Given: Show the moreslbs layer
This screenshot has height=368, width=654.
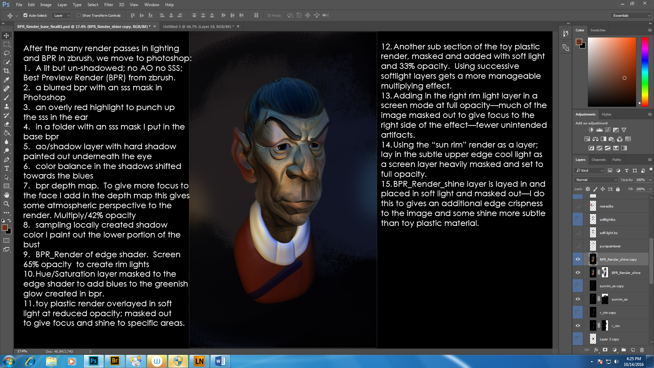Looking at the screenshot, I should coord(578,206).
